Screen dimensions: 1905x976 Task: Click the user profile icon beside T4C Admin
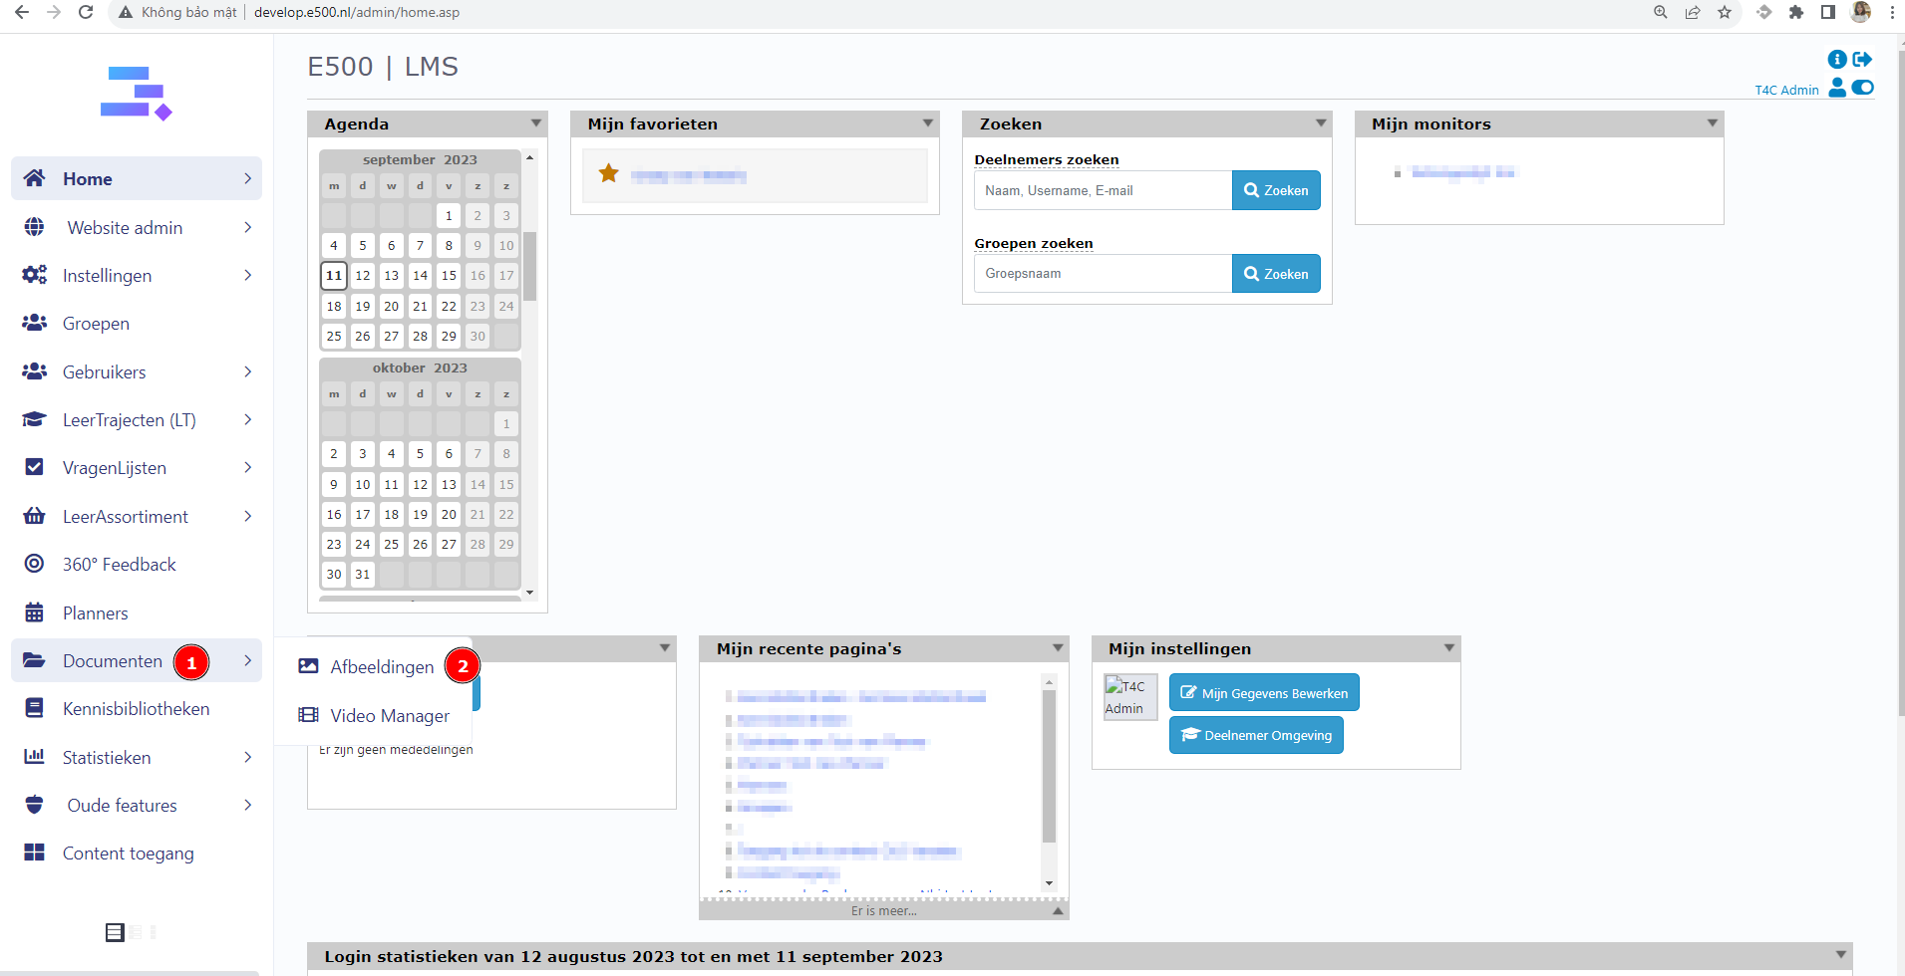[1837, 89]
